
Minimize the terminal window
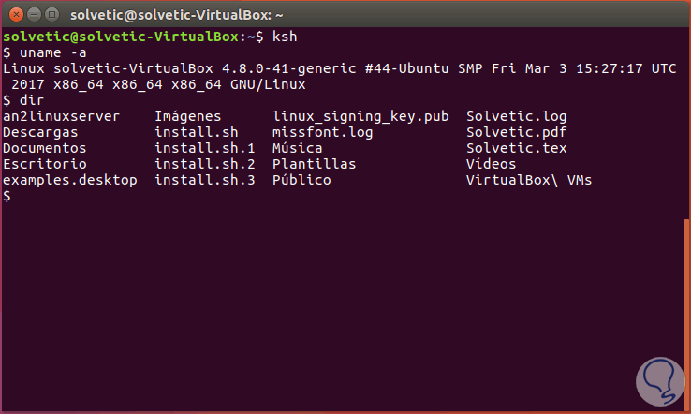[34, 13]
